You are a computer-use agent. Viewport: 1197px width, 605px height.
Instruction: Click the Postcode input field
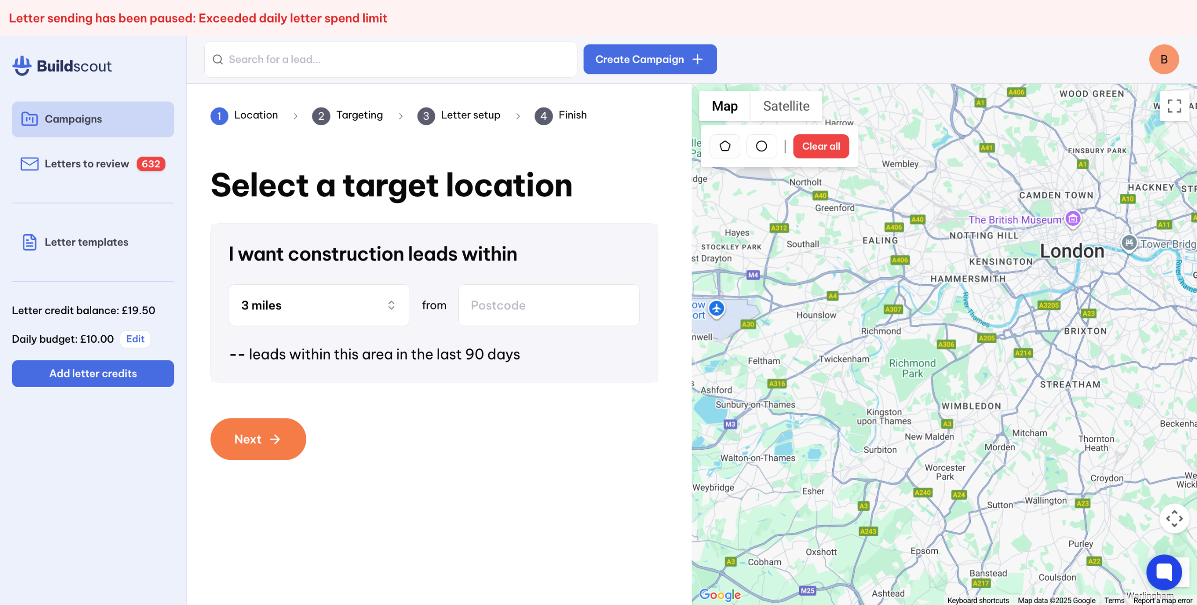[x=548, y=305]
